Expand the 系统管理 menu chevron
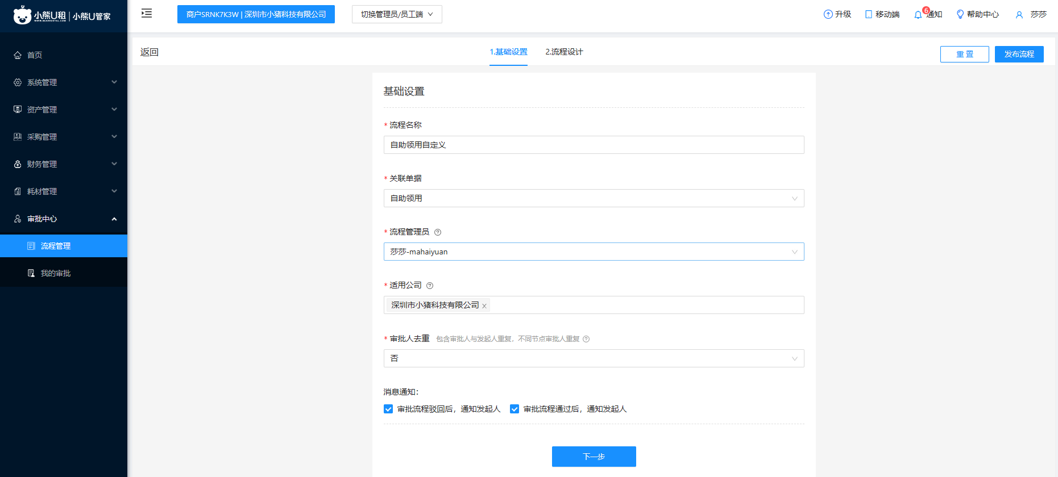1058x477 pixels. pos(114,82)
